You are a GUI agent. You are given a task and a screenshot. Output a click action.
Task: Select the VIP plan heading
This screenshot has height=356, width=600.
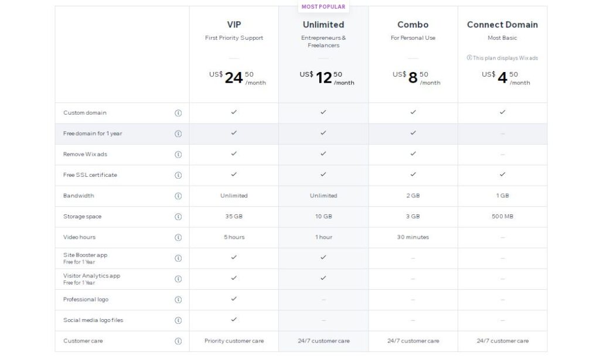point(234,25)
